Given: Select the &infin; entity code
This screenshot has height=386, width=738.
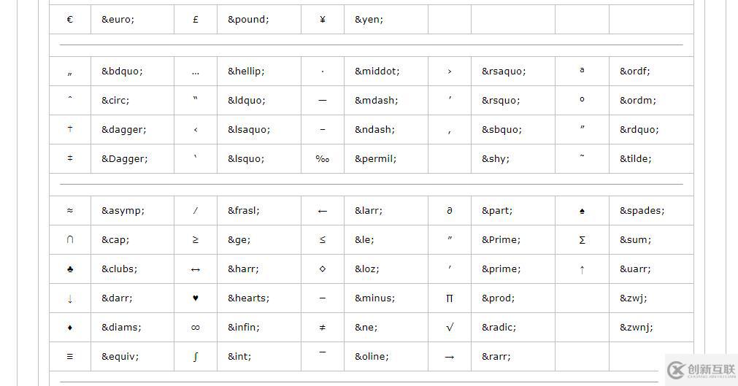Looking at the screenshot, I should (243, 328).
